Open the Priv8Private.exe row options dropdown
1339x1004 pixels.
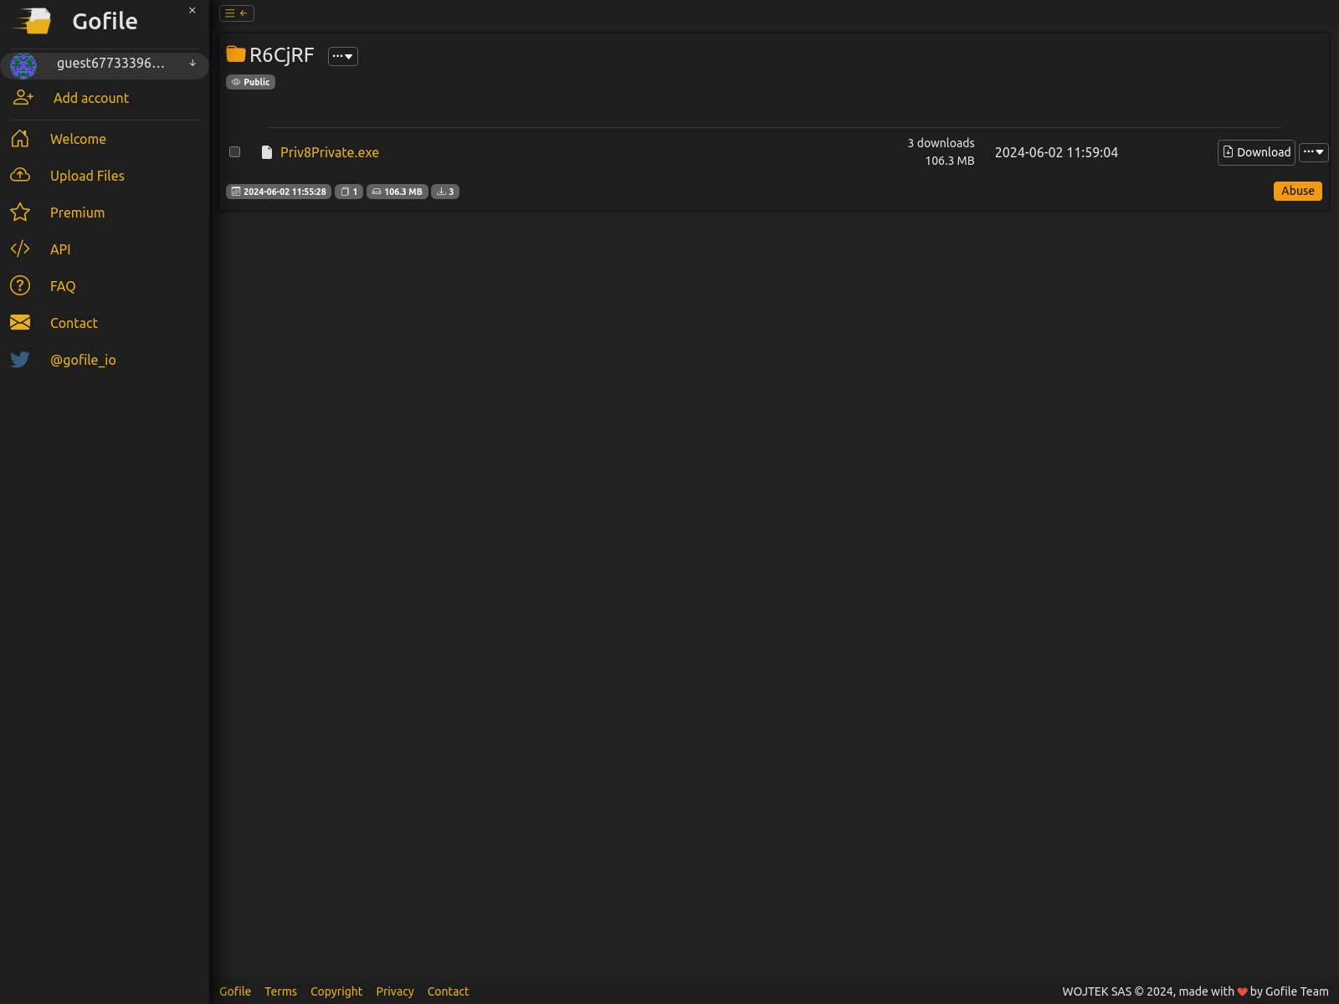pyautogui.click(x=1314, y=152)
